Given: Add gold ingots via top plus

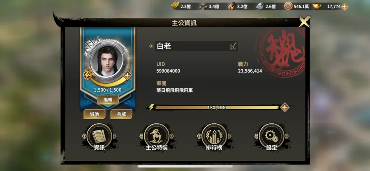Looking at the screenshot, I should [x=345, y=7].
